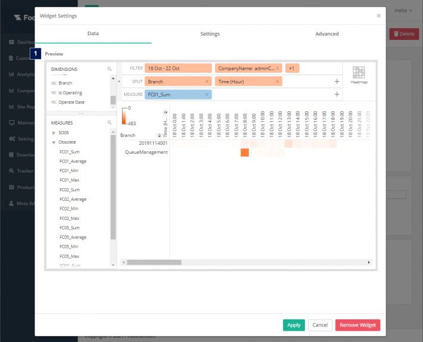The image size is (423, 342).
Task: Toggle the Branch sort arrows
Action: pos(159,135)
